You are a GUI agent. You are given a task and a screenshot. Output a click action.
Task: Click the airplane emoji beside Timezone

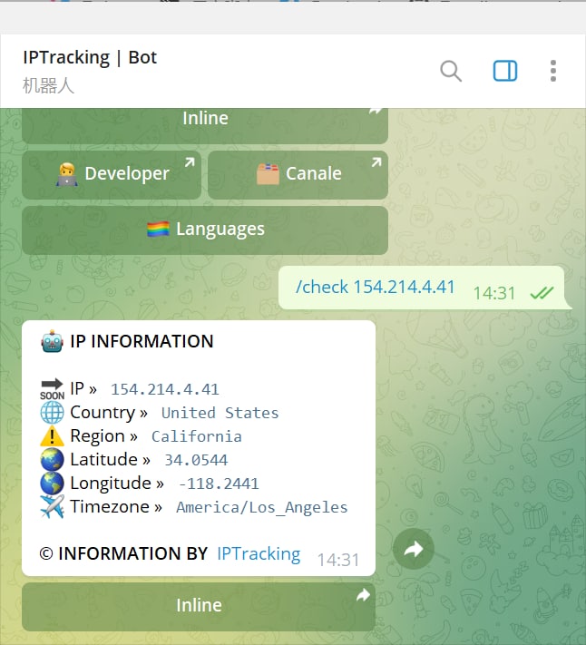tap(53, 506)
